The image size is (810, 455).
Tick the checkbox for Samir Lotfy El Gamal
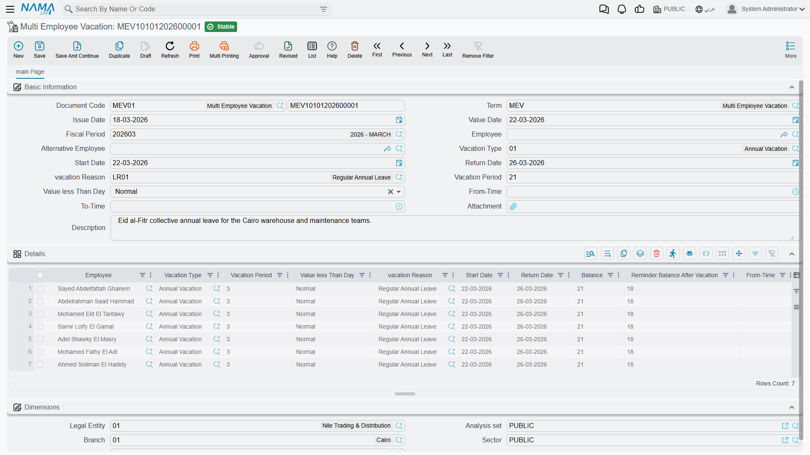click(x=40, y=327)
